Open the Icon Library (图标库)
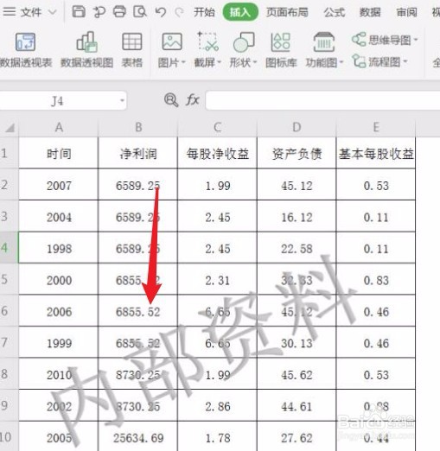The width and height of the screenshot is (440, 451). coord(281,50)
